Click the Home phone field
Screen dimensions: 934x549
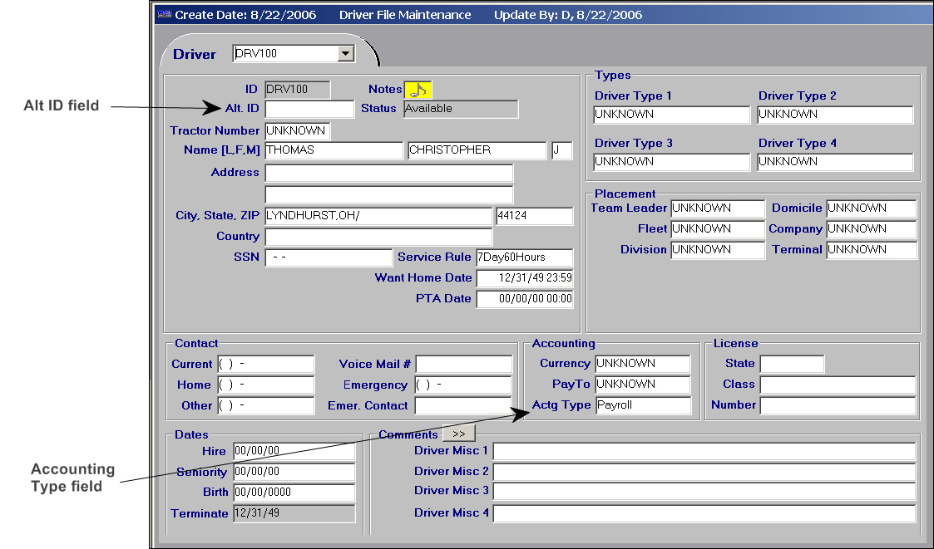(x=265, y=385)
